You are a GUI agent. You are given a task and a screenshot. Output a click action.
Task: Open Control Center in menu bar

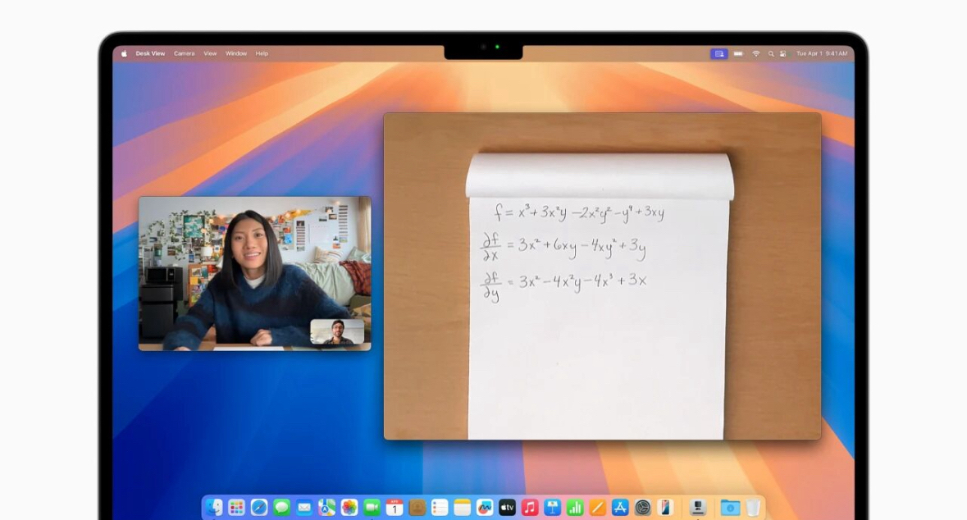tap(782, 53)
